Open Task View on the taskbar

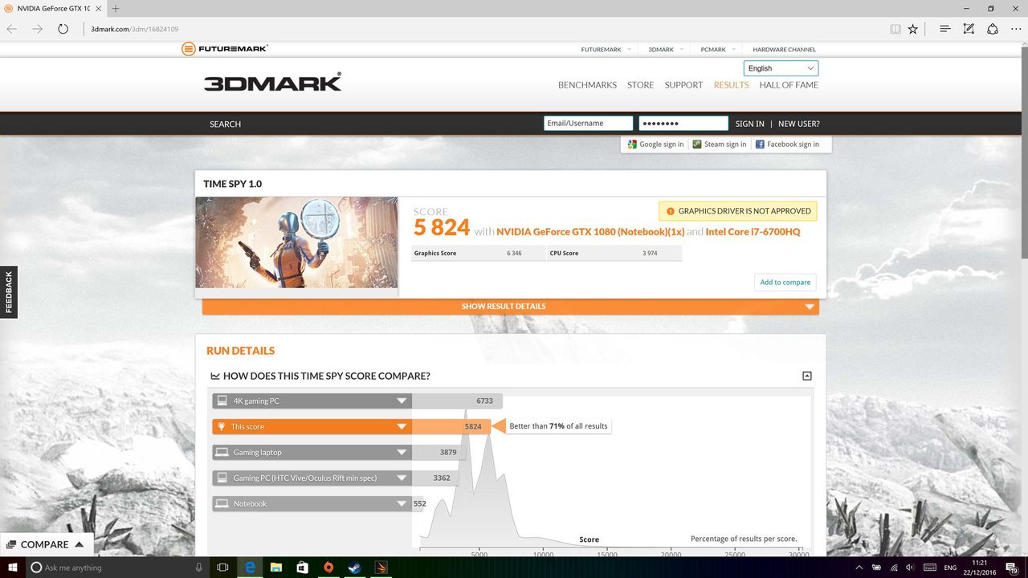coord(224,568)
